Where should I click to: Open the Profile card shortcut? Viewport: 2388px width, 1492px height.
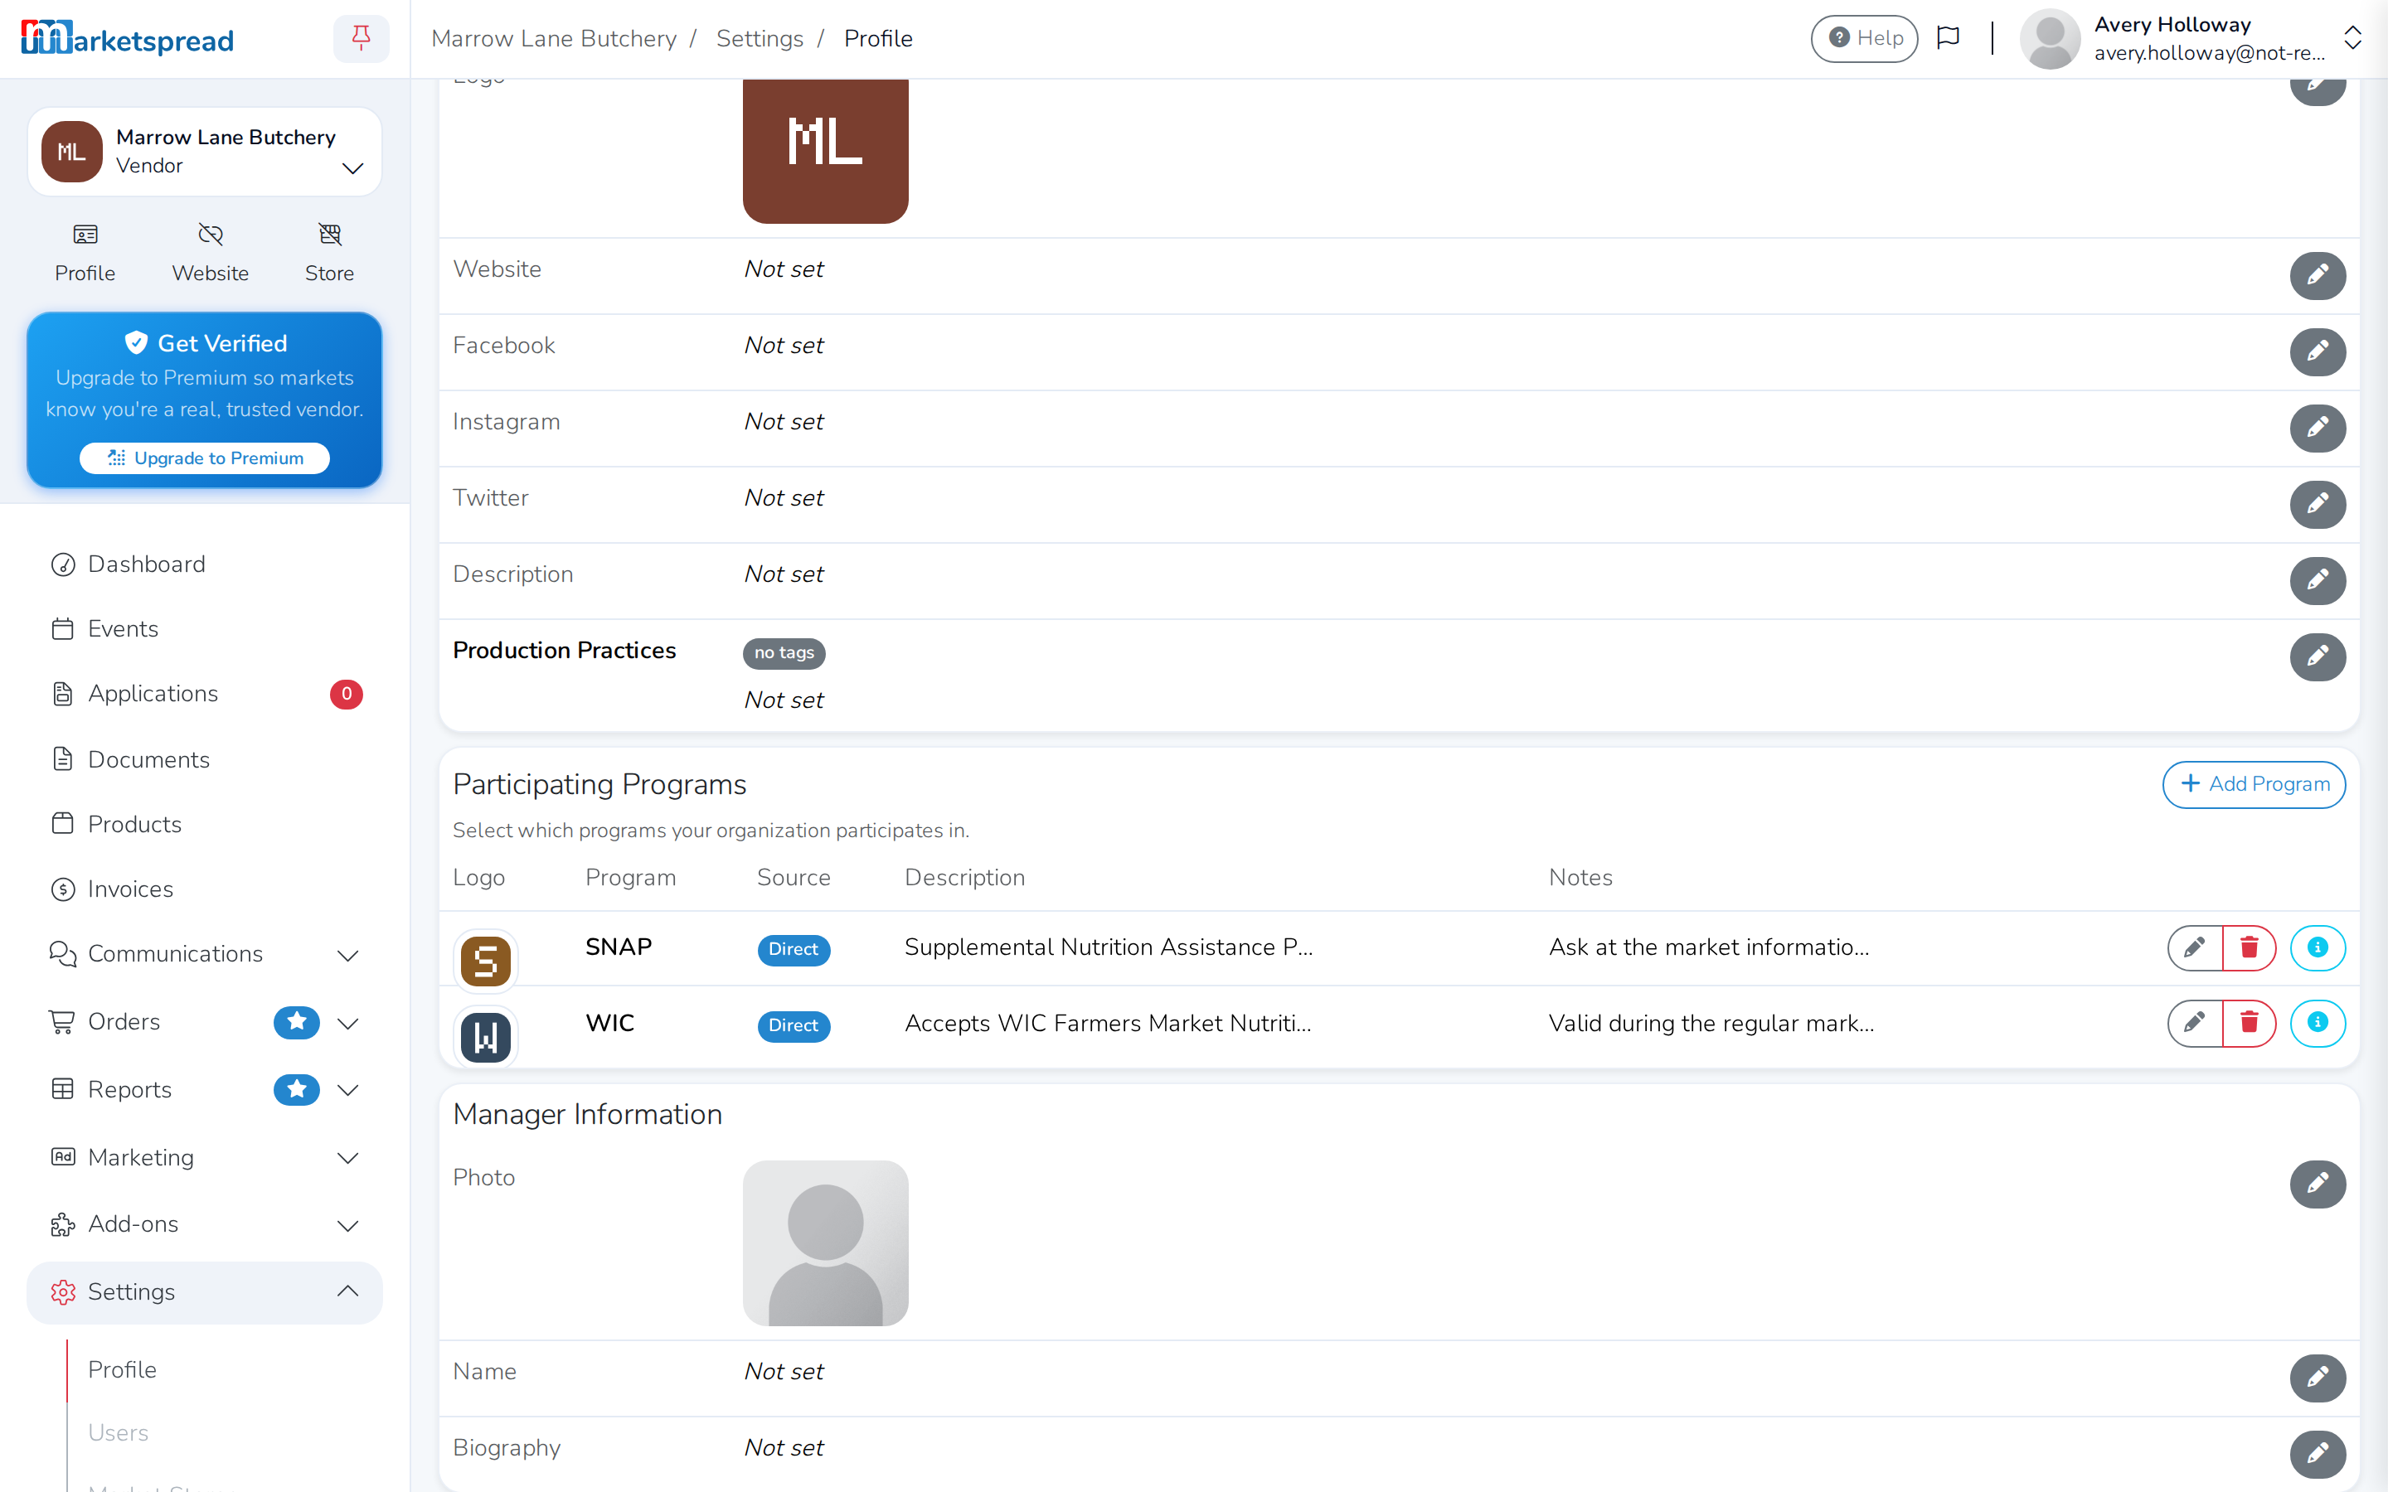point(85,253)
